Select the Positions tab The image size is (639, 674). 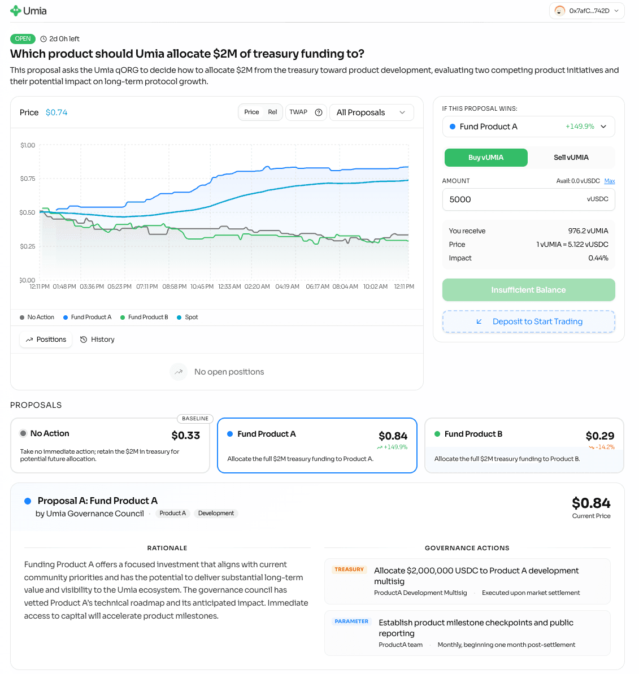pyautogui.click(x=46, y=339)
